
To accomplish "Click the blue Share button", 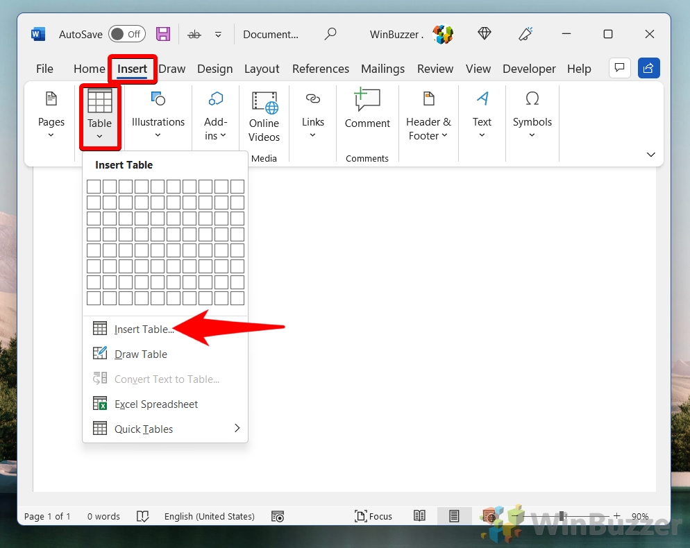I will 648,68.
